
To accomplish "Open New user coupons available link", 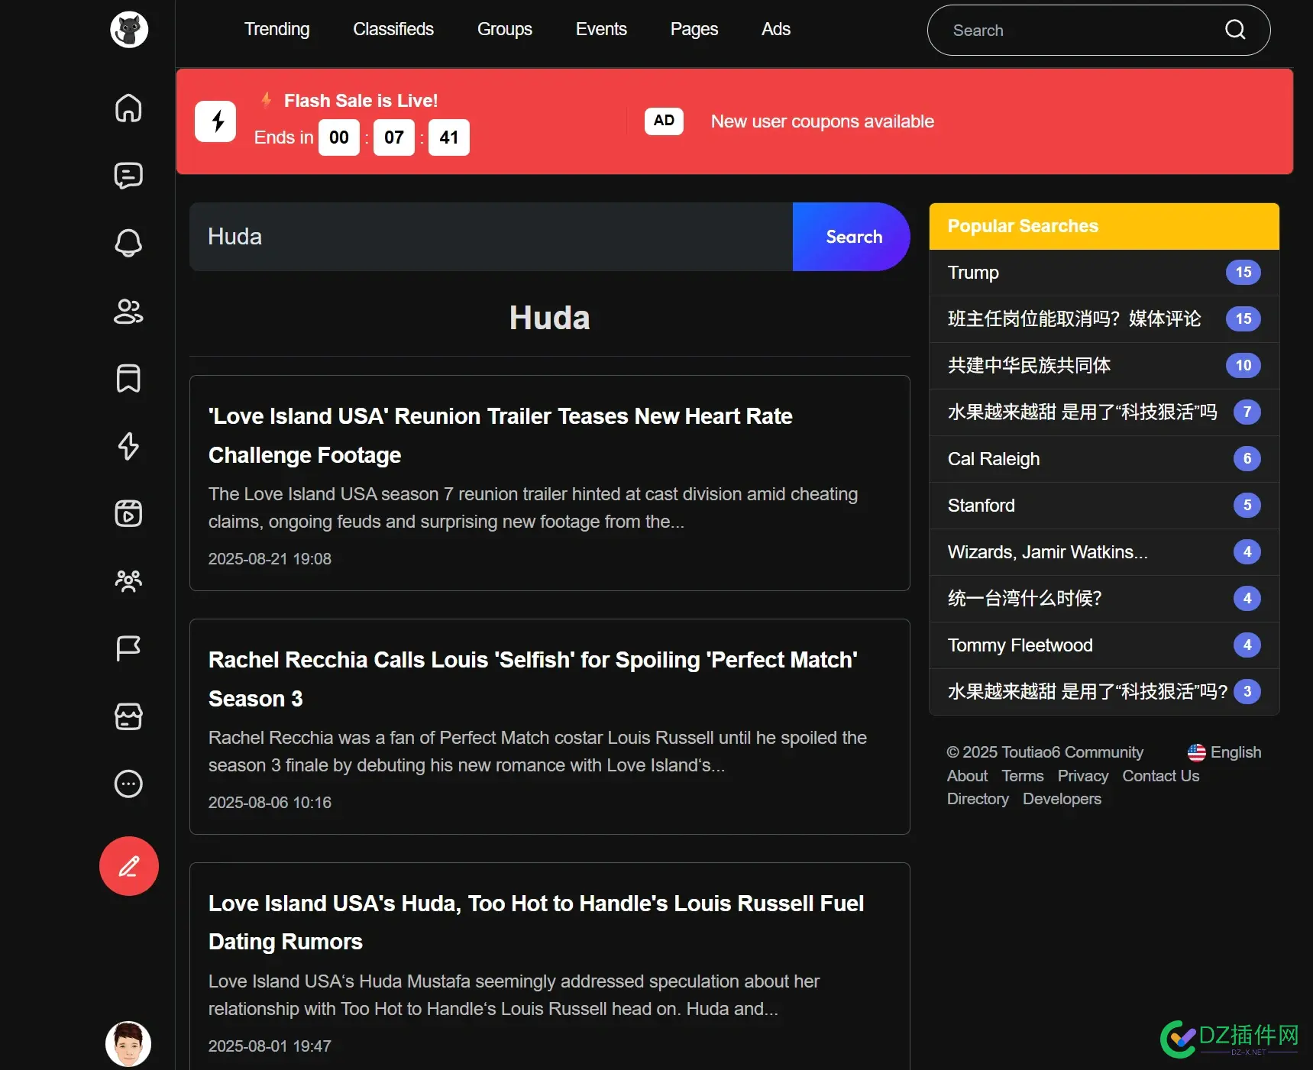I will tap(823, 121).
